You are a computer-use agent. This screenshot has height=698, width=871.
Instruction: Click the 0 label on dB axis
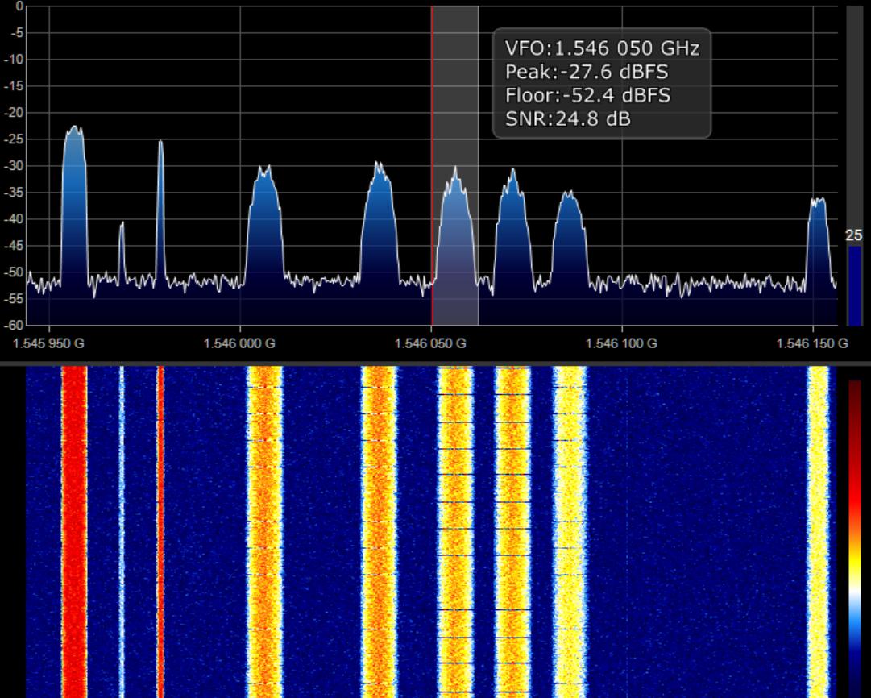[20, 6]
